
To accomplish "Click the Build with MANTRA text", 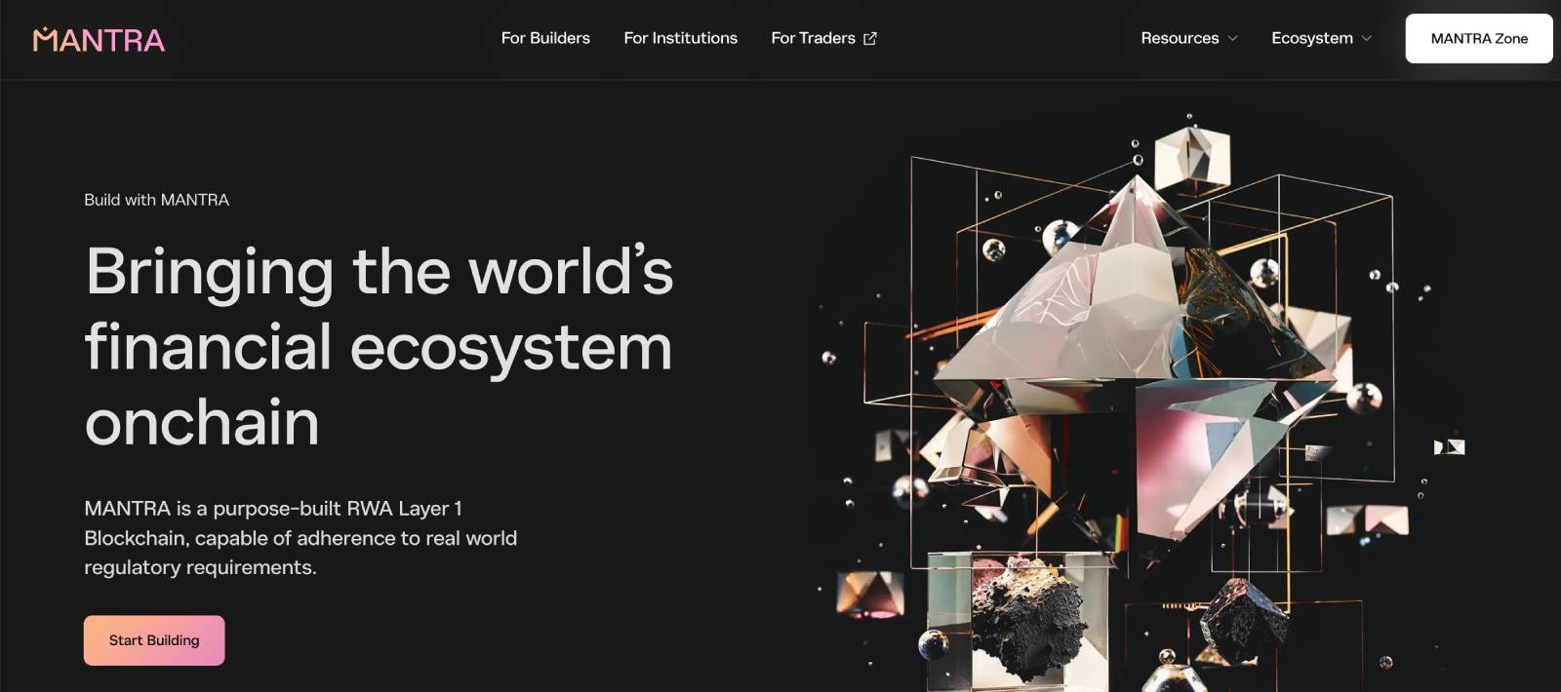I will (156, 200).
